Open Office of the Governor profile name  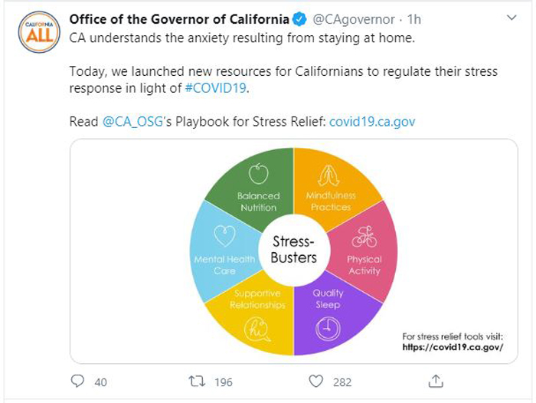click(x=179, y=19)
